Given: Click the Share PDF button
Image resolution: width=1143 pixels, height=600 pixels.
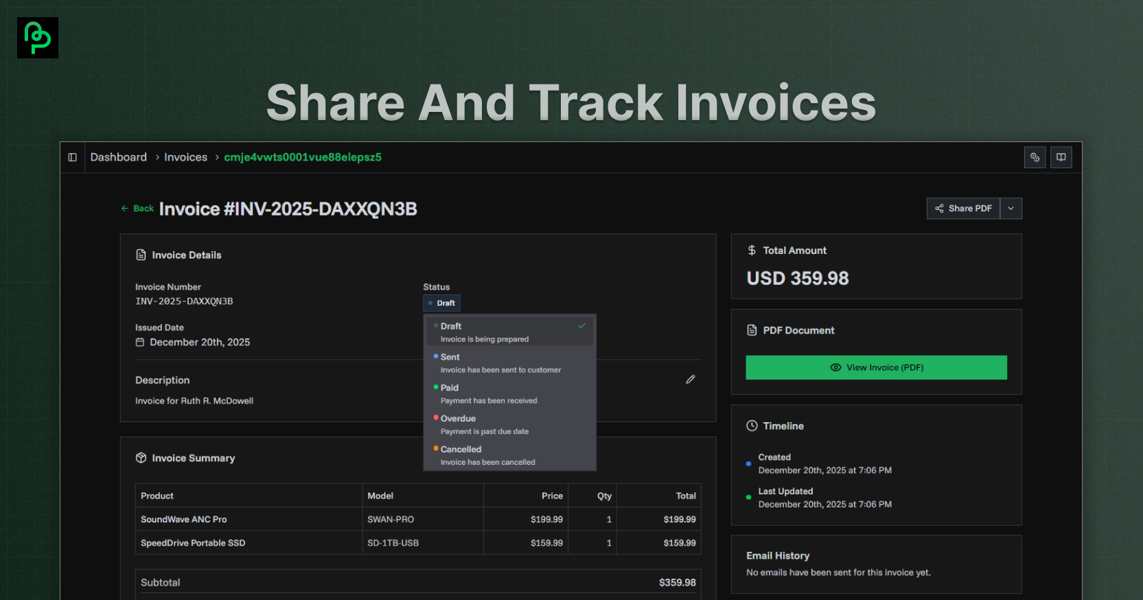Looking at the screenshot, I should pos(963,209).
